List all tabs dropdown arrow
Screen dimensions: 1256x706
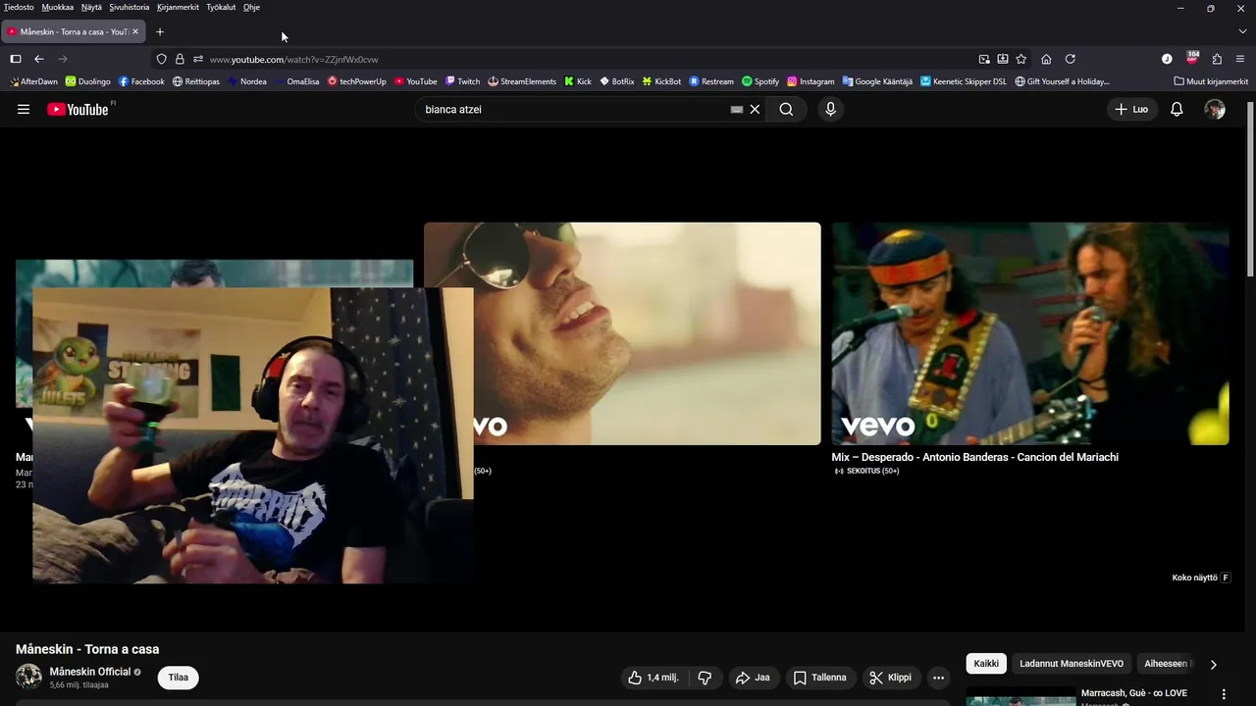pyautogui.click(x=1241, y=31)
